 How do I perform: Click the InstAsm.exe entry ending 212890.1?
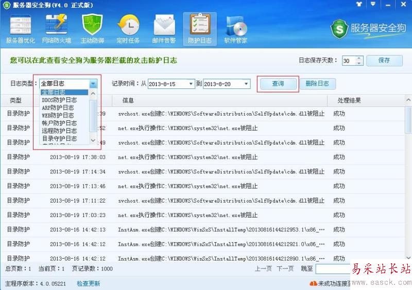(x=221, y=259)
